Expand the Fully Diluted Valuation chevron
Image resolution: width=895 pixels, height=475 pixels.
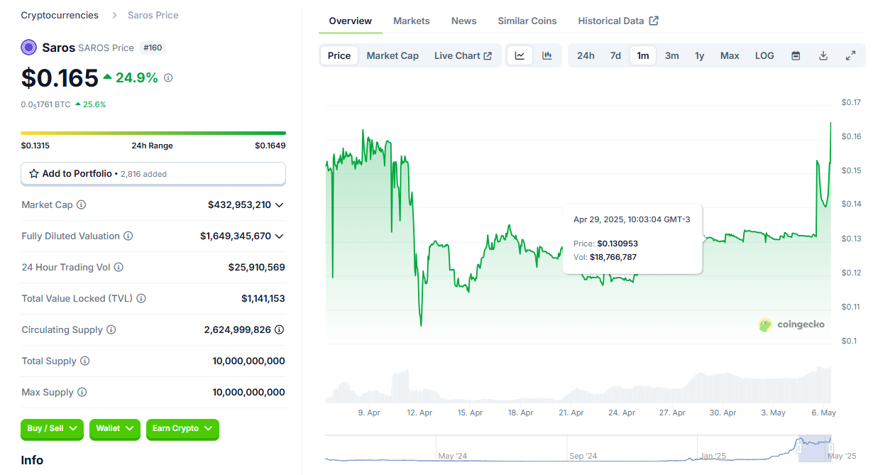click(280, 236)
